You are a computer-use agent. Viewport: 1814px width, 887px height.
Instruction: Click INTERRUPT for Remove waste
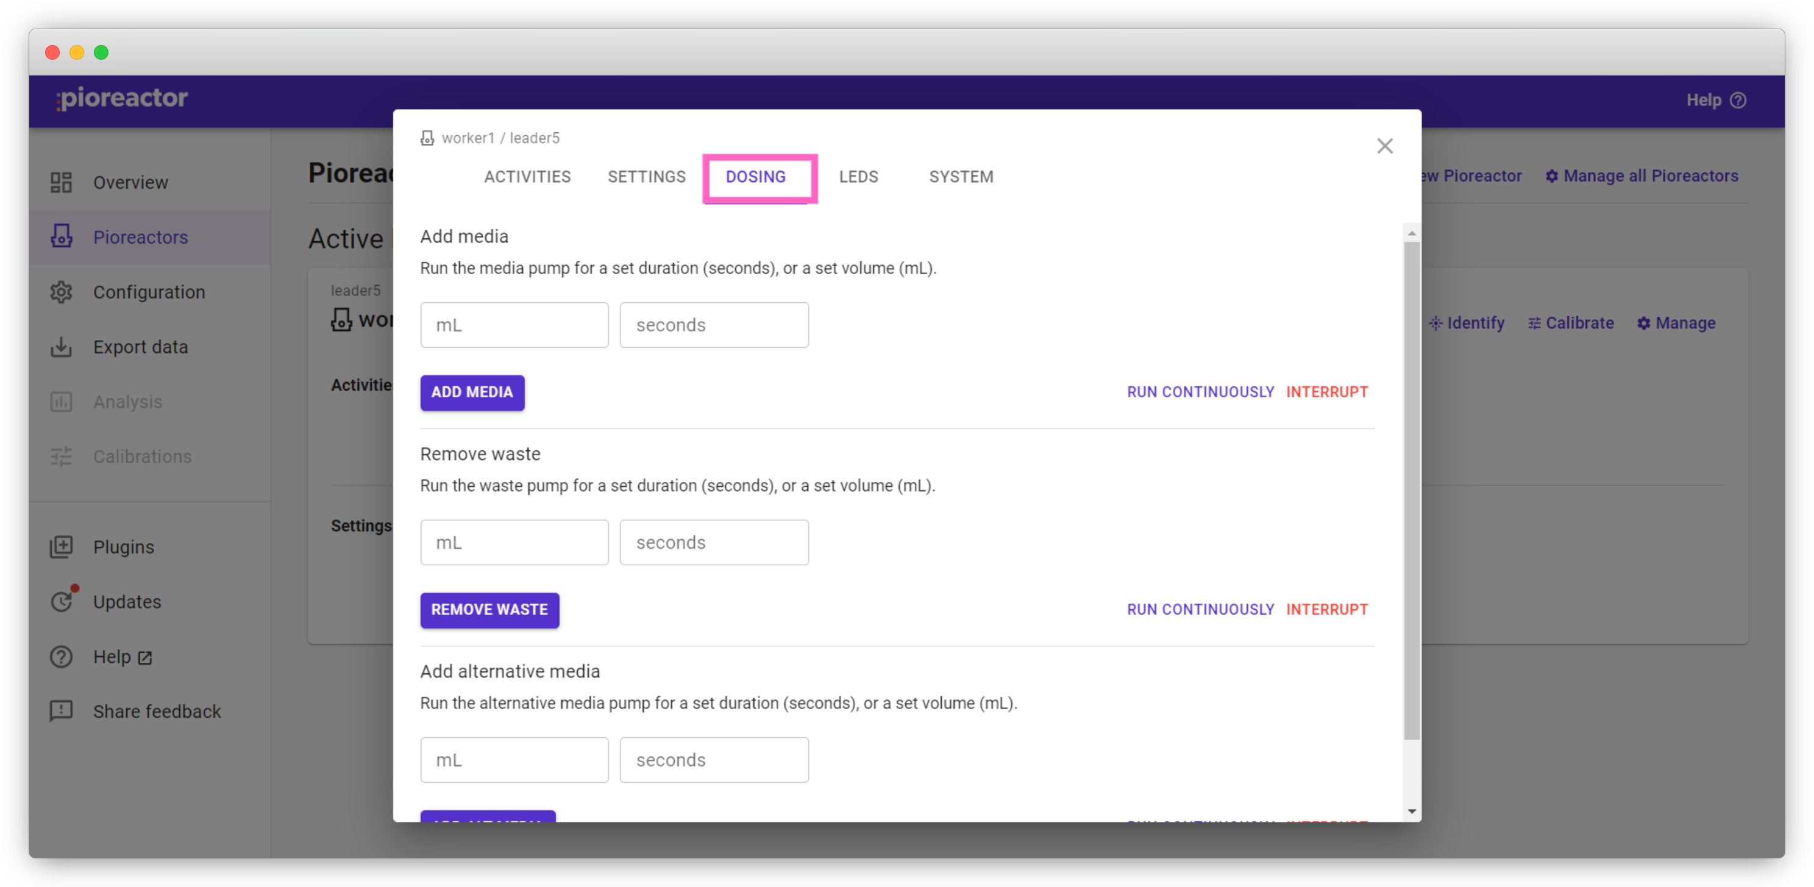point(1328,609)
